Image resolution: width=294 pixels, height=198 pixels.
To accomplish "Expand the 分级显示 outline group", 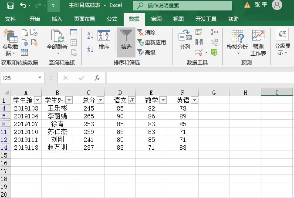I will 282,42.
